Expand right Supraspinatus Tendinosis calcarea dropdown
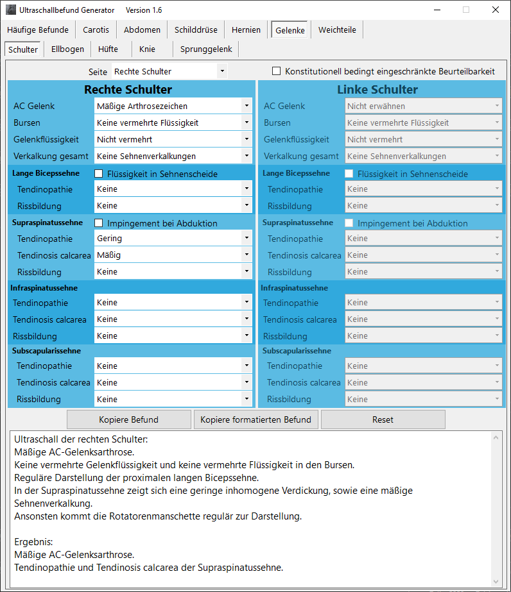 173,255
